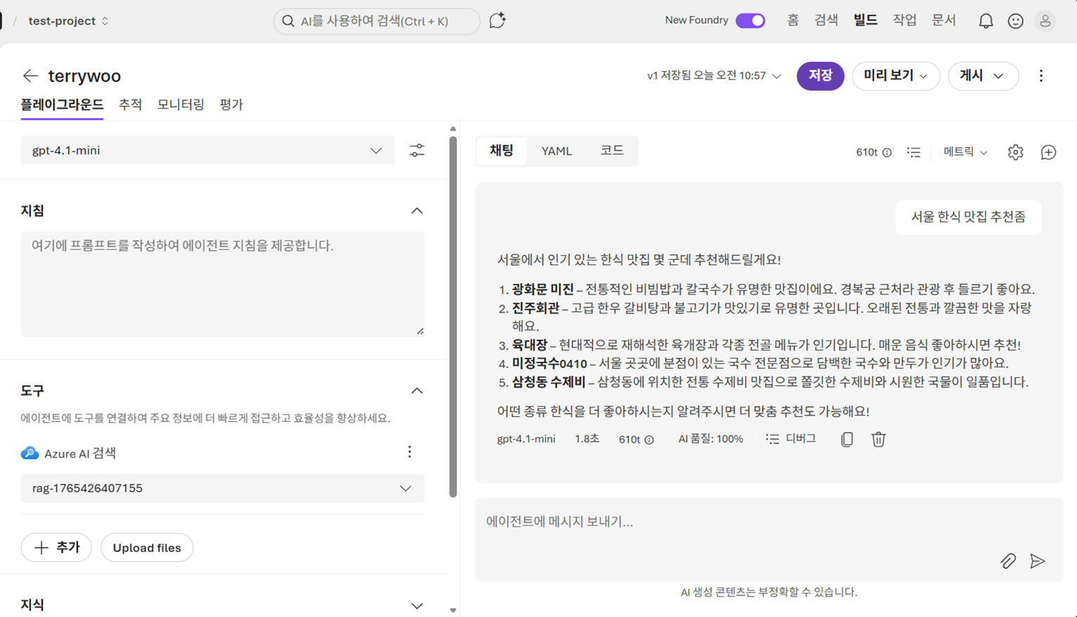The height and width of the screenshot is (617, 1077).
Task: Open 디버그 for the response
Action: click(x=791, y=439)
